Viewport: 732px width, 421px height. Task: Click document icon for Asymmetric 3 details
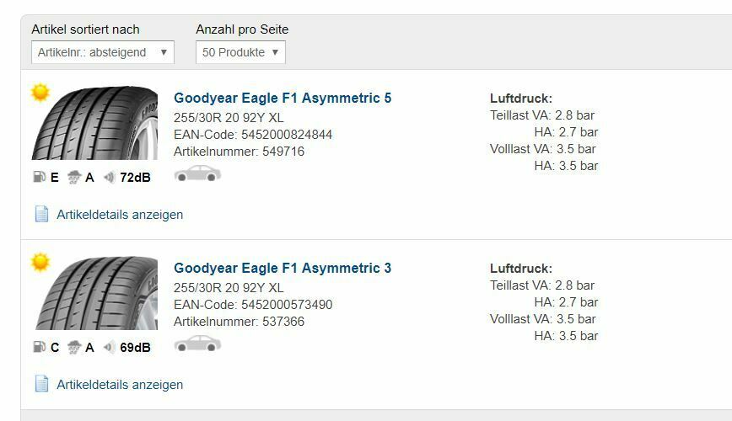pyautogui.click(x=41, y=384)
